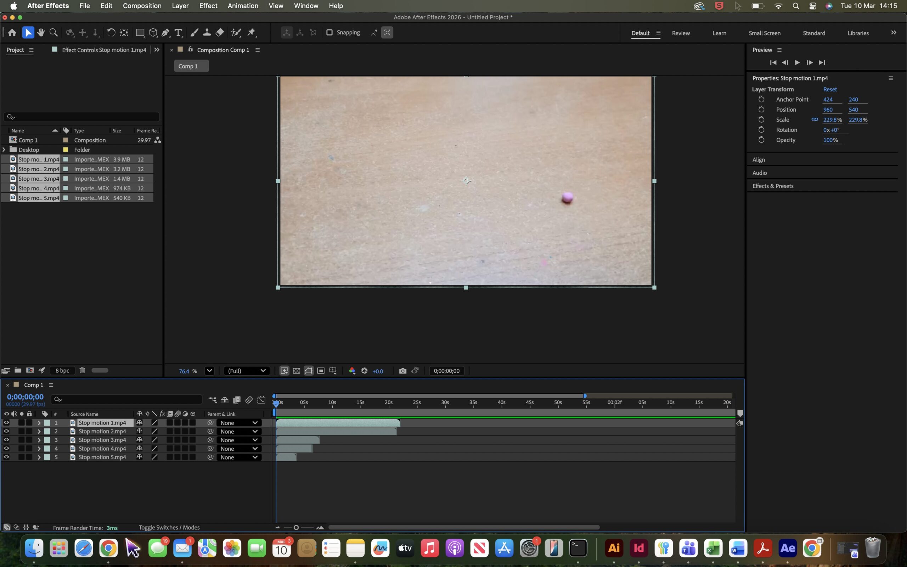Select the Hand tool in toolbar
This screenshot has height=567, width=907.
(x=41, y=33)
